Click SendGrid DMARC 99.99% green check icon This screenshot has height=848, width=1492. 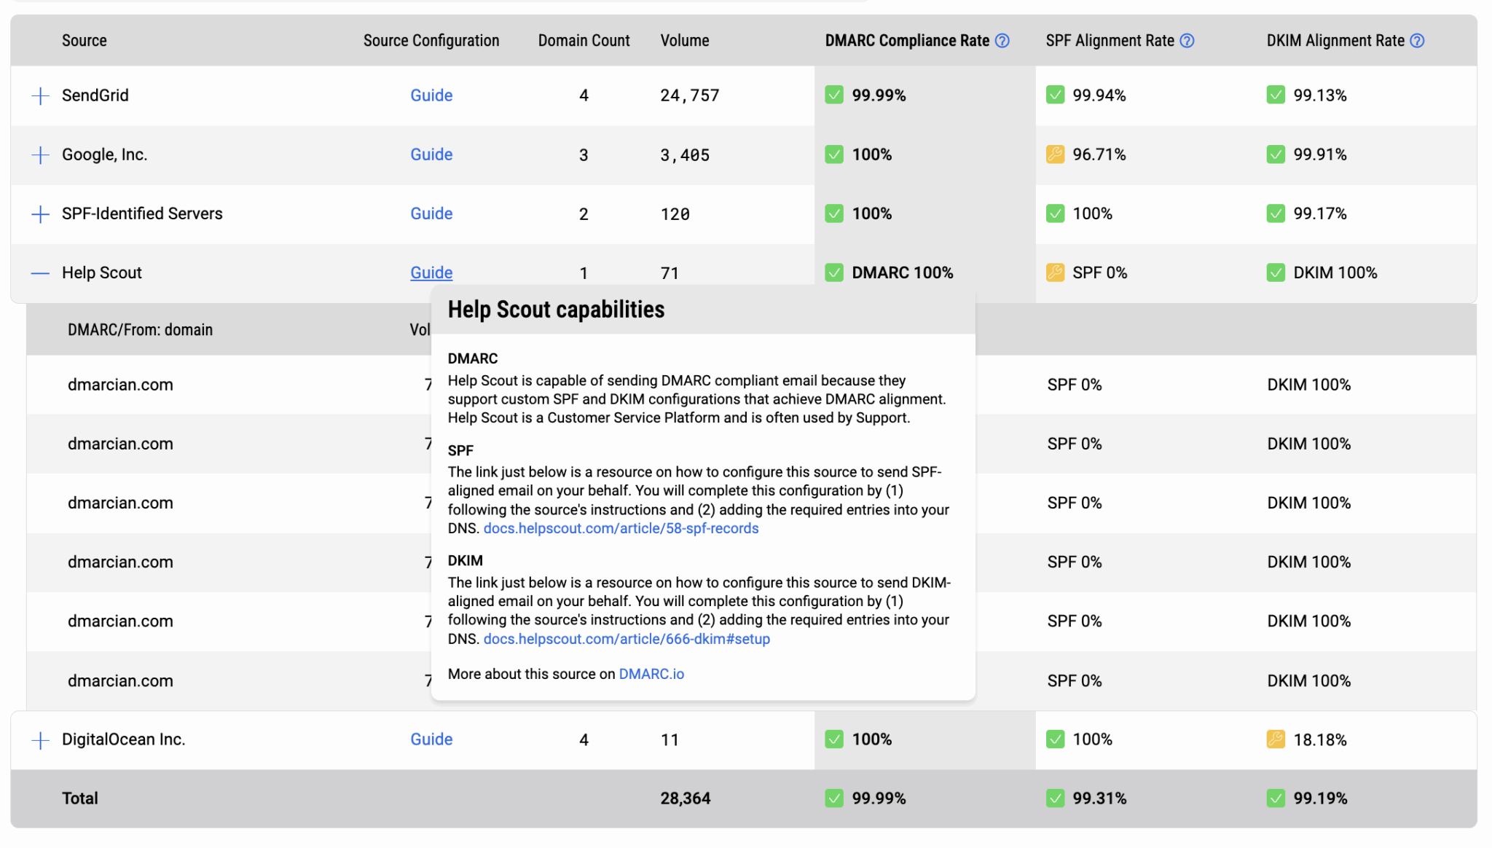834,95
